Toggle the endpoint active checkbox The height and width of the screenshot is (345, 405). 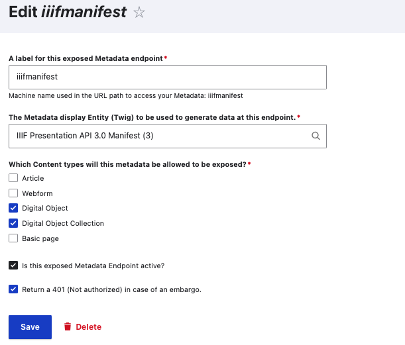coord(13,266)
